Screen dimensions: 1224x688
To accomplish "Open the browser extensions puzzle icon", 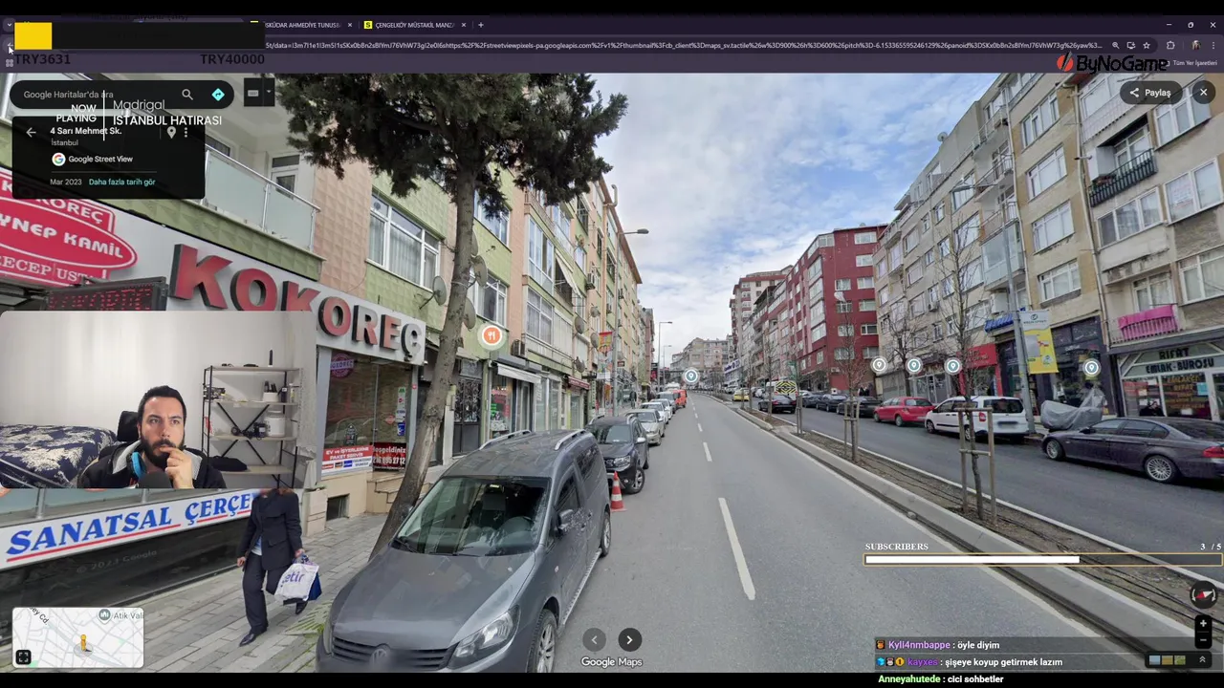I will coord(1170,45).
